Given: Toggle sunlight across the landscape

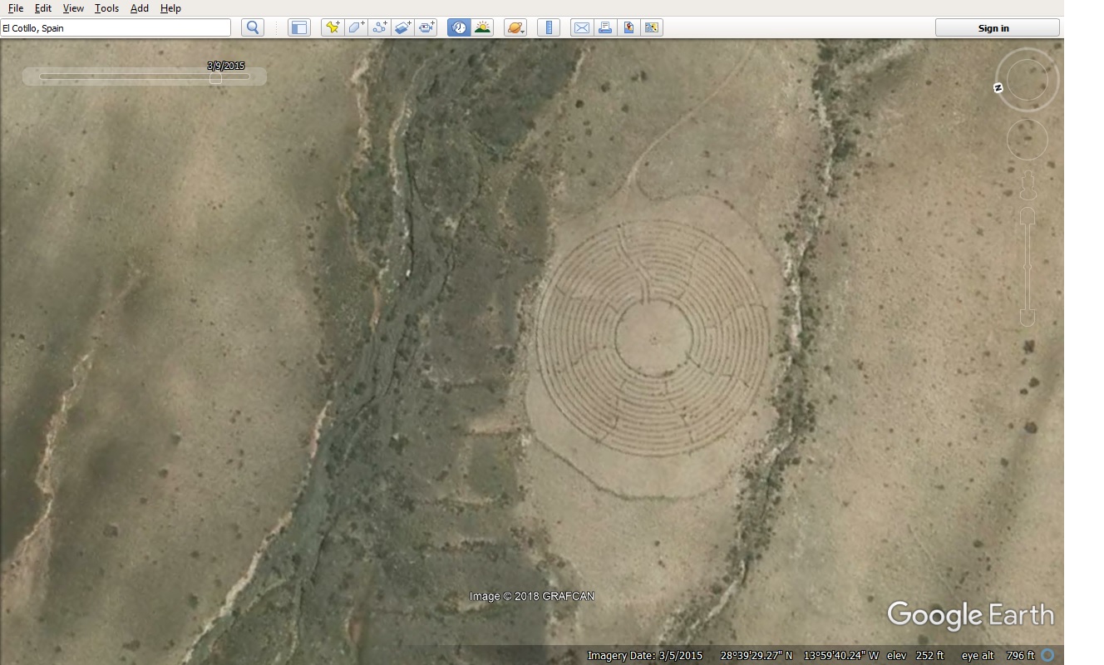Looking at the screenshot, I should point(482,27).
